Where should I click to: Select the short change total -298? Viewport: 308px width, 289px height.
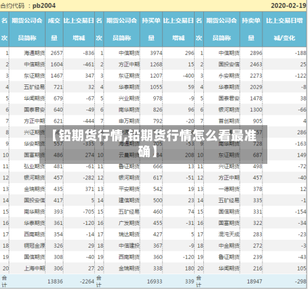tap(301, 282)
